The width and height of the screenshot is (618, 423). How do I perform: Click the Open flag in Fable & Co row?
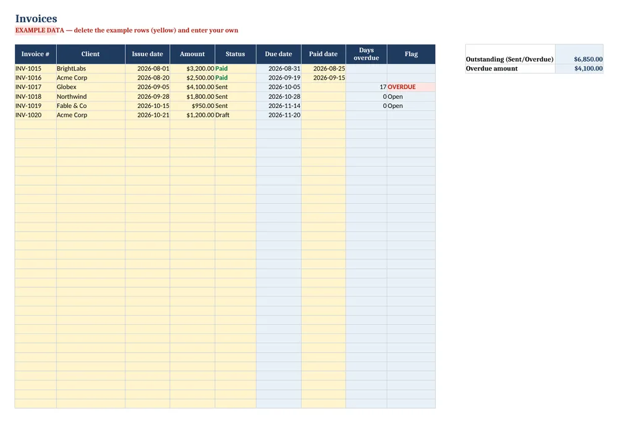(x=411, y=106)
